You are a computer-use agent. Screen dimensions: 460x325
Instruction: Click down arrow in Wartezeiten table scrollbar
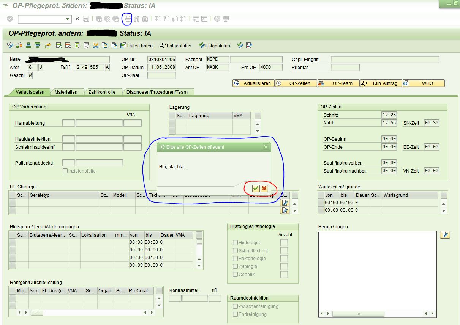coord(444,210)
